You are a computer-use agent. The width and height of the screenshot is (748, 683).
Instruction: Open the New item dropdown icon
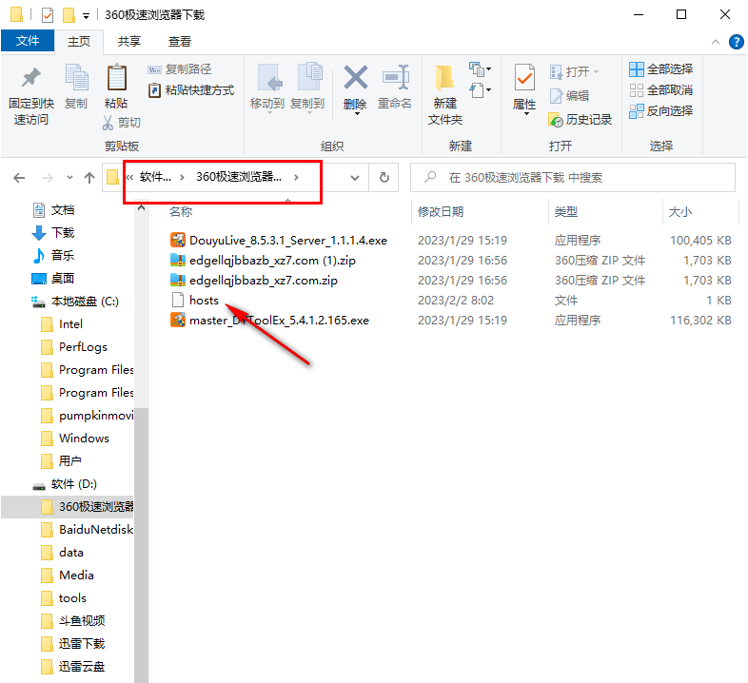point(480,69)
